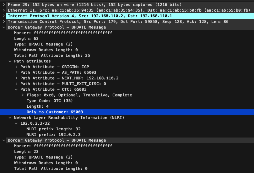Viewport: 254px width, 173px height.
Task: Expand Path Attribute ORIGIN: IGP
Action: [x=16, y=67]
